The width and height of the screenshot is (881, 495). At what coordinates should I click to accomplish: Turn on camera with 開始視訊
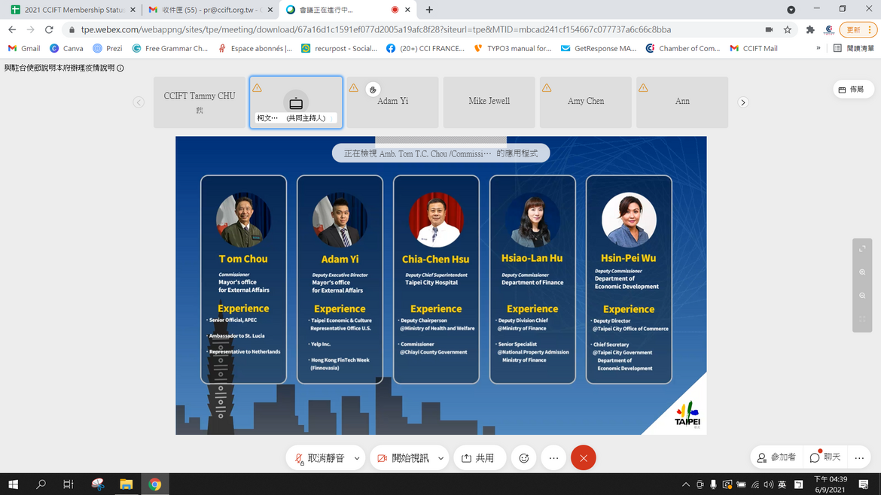tap(404, 458)
